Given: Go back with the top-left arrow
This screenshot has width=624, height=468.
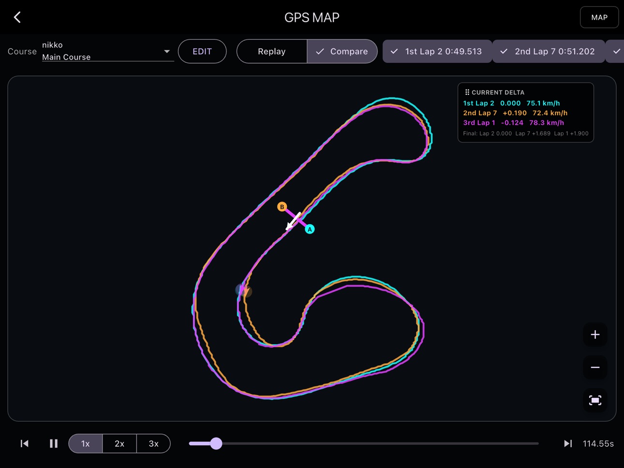Looking at the screenshot, I should click(x=17, y=17).
